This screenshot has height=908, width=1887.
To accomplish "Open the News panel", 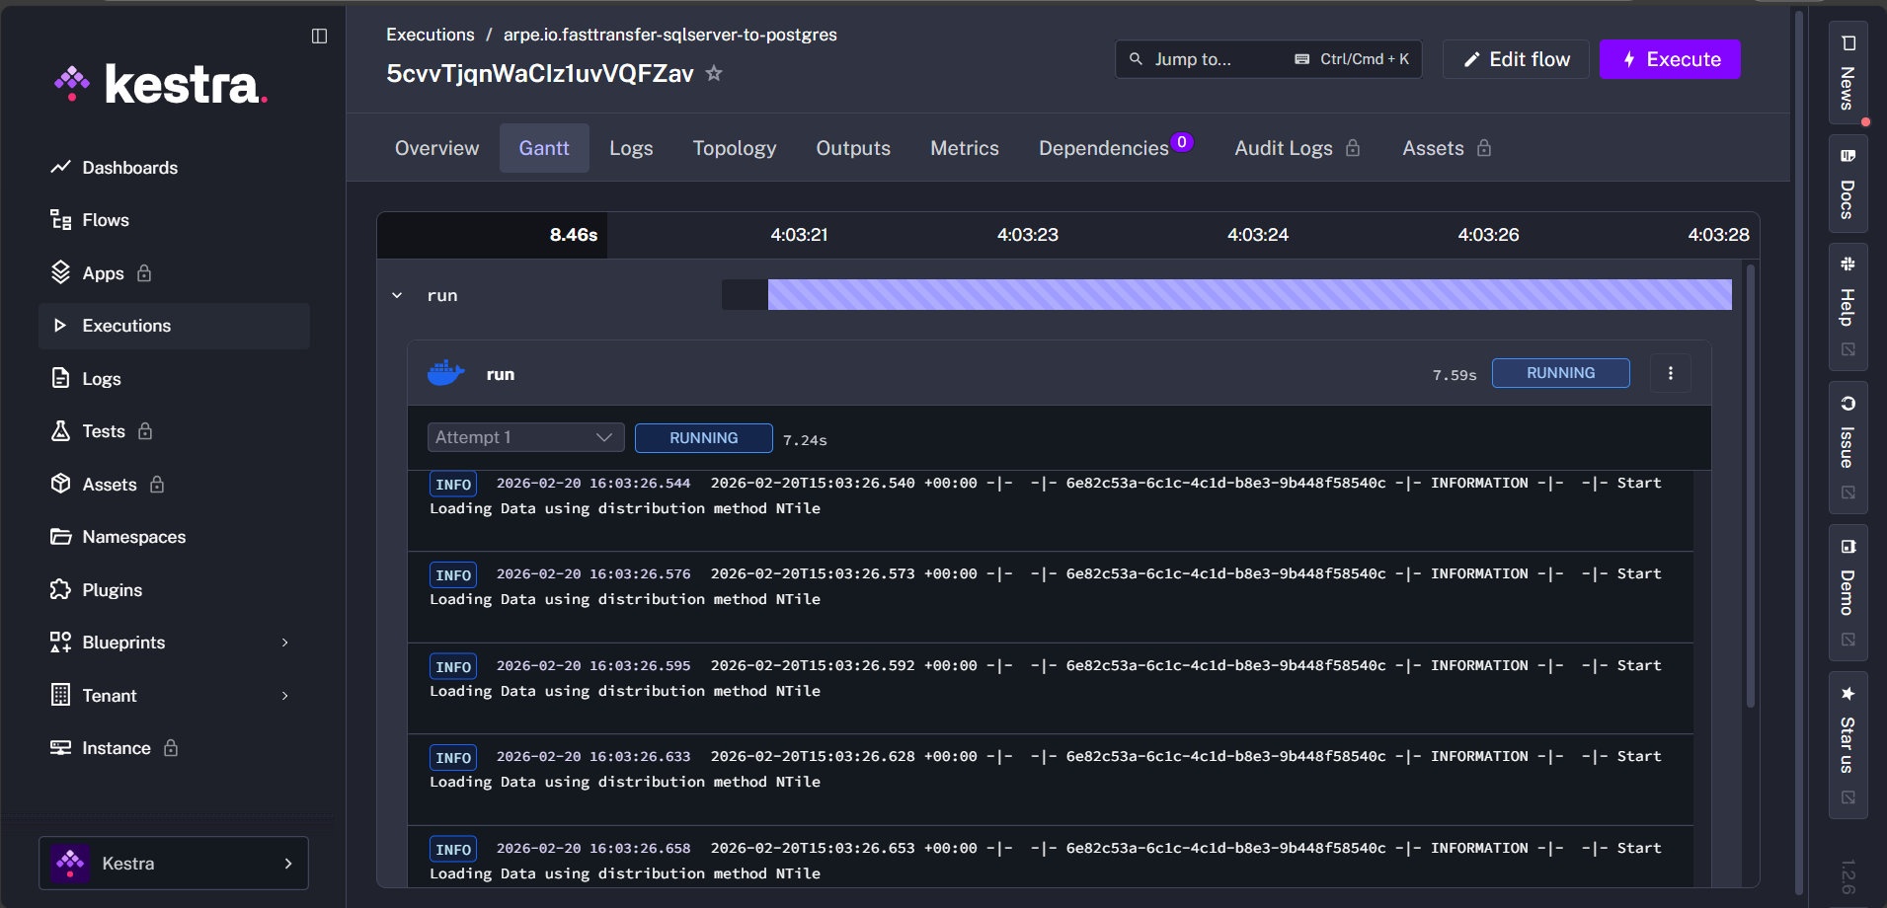I will (1847, 71).
